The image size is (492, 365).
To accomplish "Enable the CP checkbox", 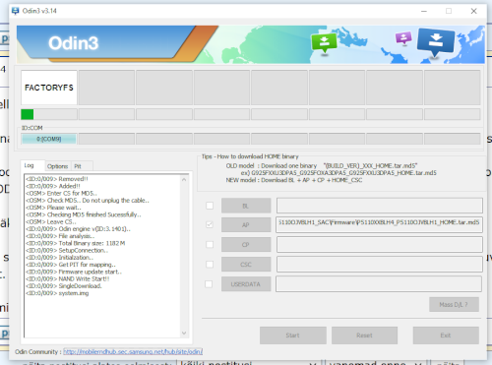I will pyautogui.click(x=210, y=245).
